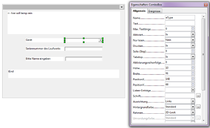Open the Nur lesen dropdown
The height and width of the screenshot is (128, 210).
[193, 40]
